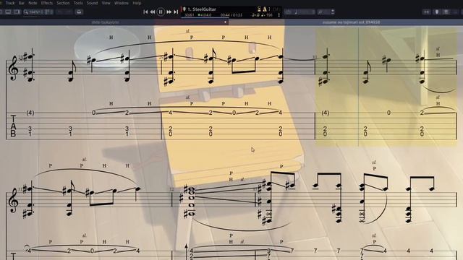Open the Track menu
This screenshot has height=260, width=463.
click(10, 3)
